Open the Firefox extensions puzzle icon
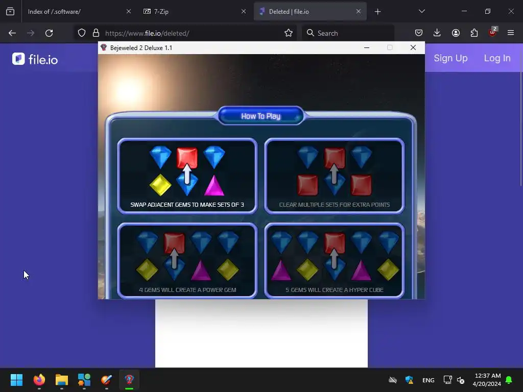Screen dimensions: 523x392 pyautogui.click(x=474, y=33)
